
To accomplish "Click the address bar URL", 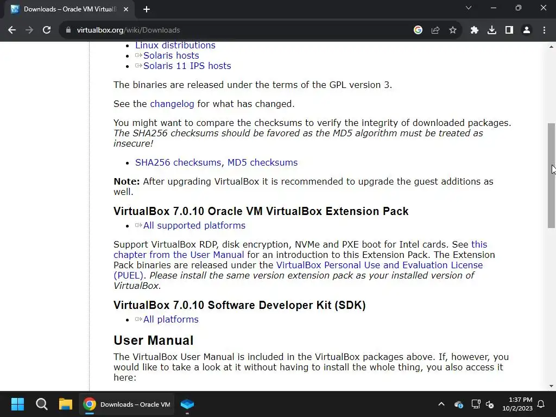I will (128, 30).
